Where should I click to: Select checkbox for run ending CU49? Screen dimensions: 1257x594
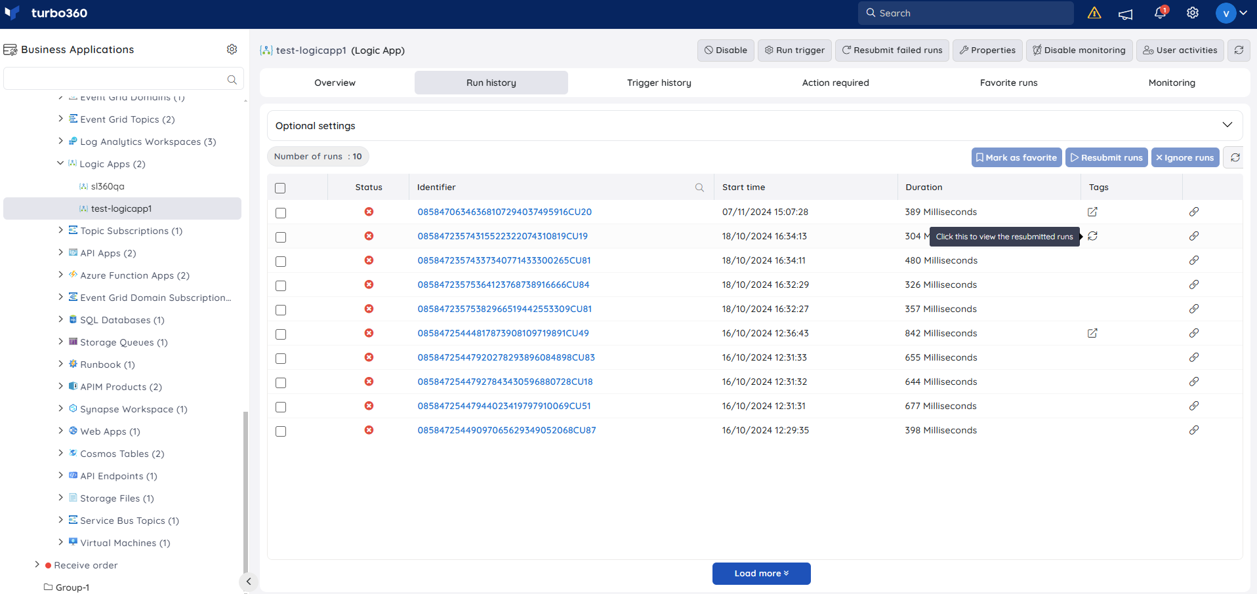[281, 334]
